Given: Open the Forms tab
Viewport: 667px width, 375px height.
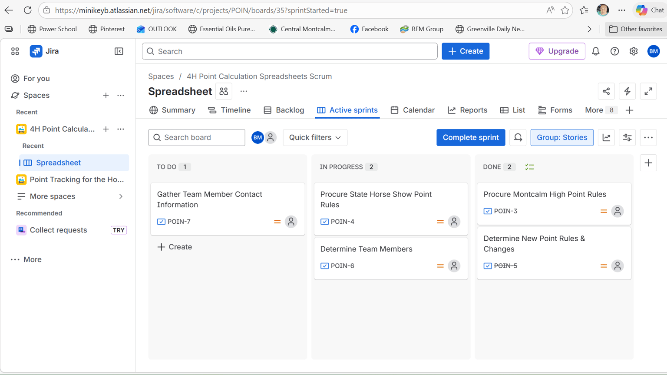Looking at the screenshot, I should [555, 110].
